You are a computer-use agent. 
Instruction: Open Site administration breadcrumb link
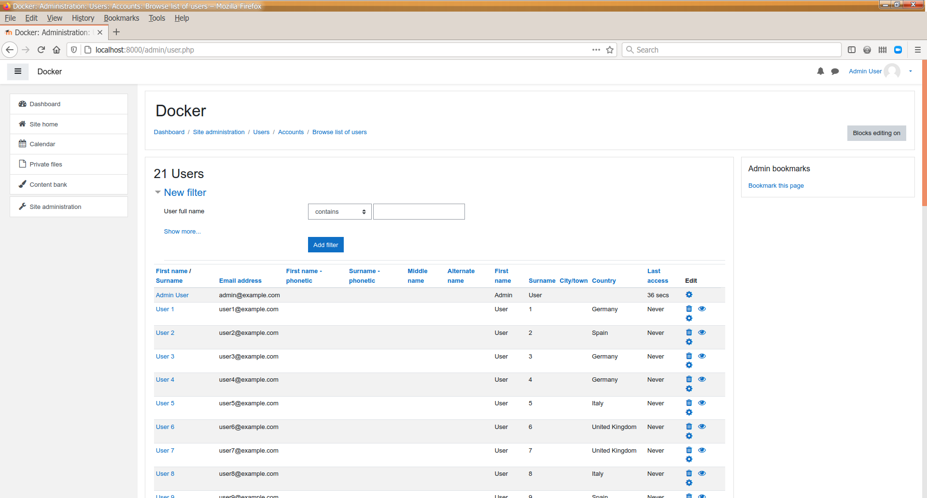(x=219, y=132)
